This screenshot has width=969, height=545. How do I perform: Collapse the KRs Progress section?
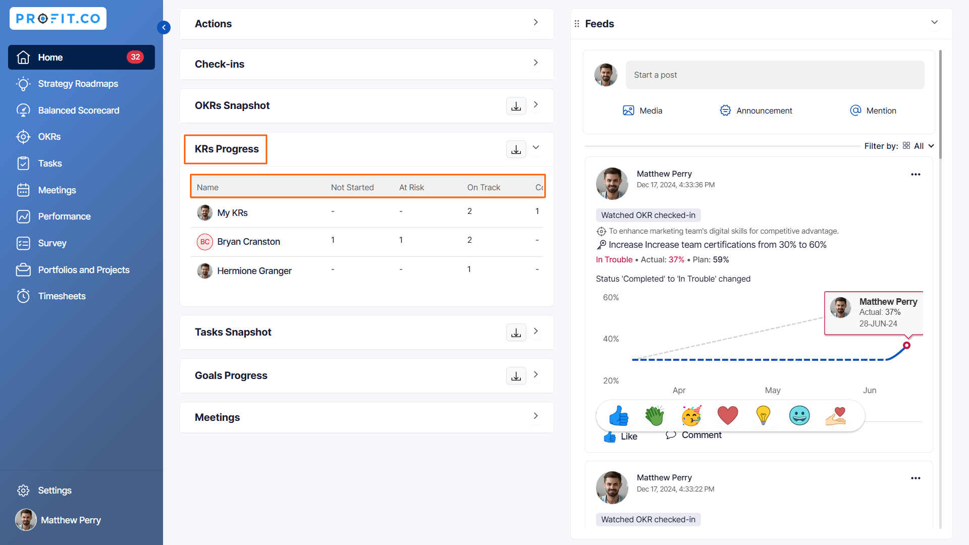pyautogui.click(x=536, y=148)
